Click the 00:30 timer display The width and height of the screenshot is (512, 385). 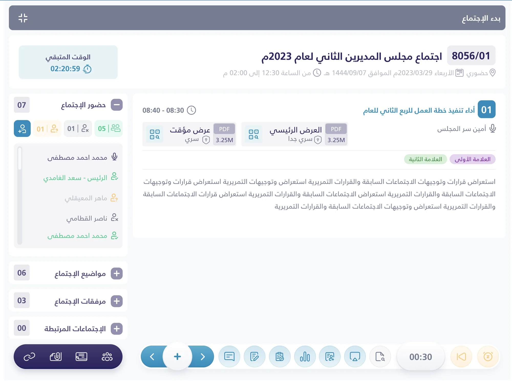[421, 357]
